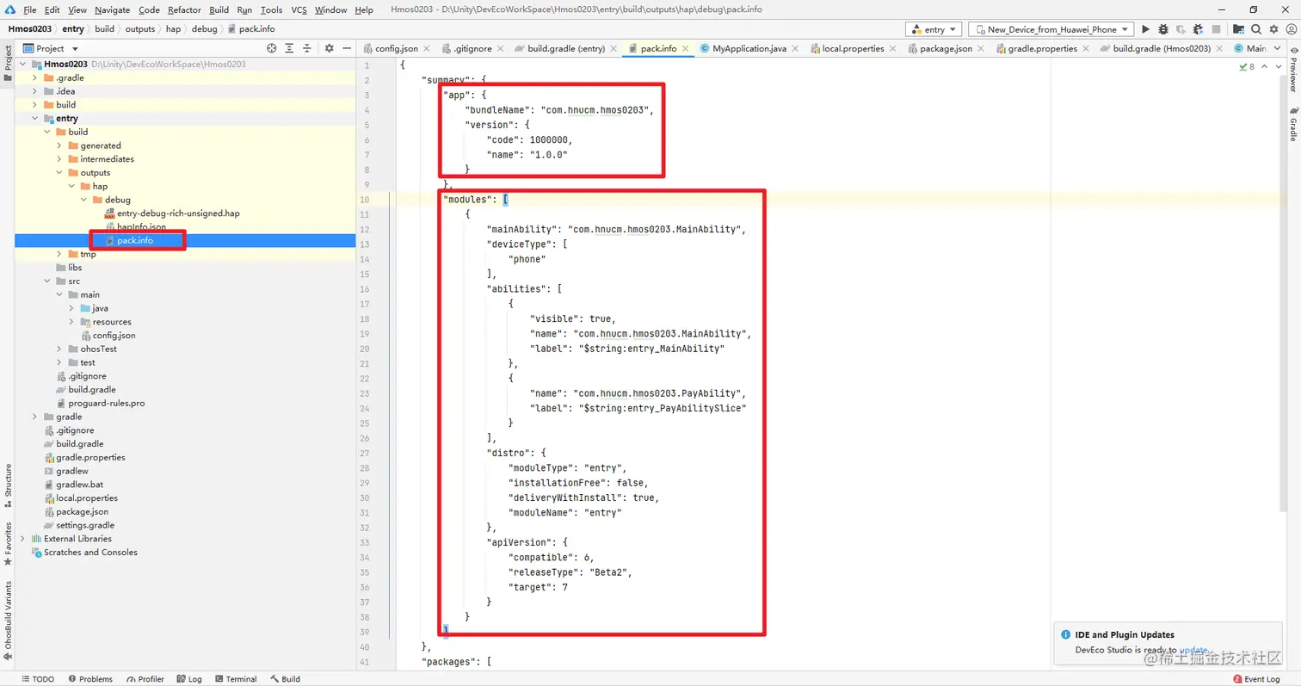Image resolution: width=1301 pixels, height=686 pixels.
Task: Open the Log tool window
Action: tap(189, 679)
